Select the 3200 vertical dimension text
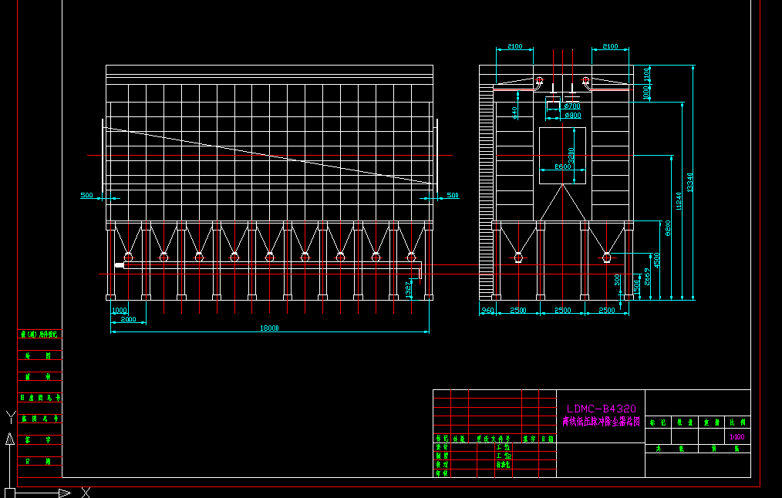The height and width of the screenshot is (498, 782). 571,154
